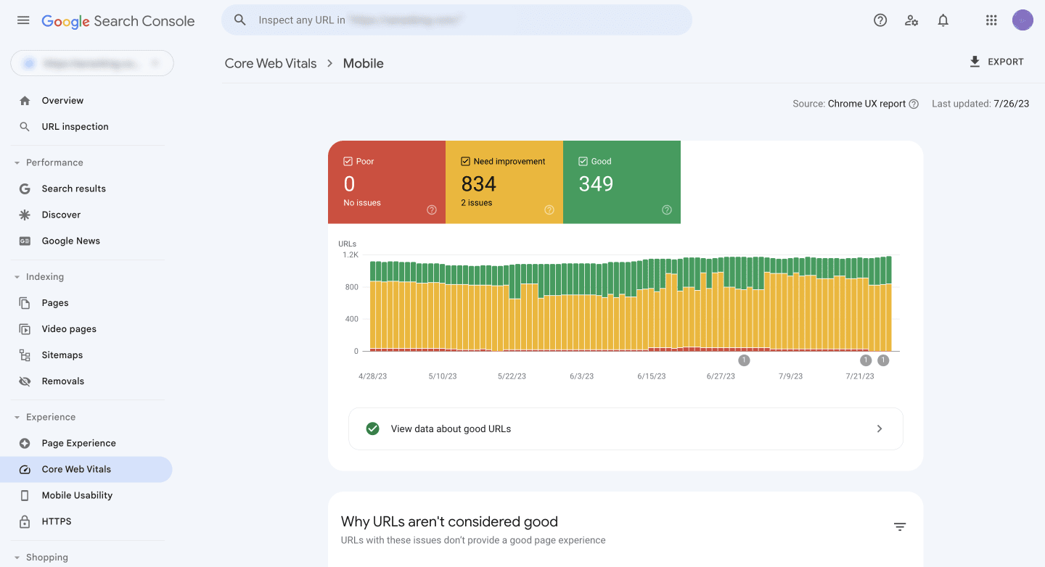Image resolution: width=1045 pixels, height=567 pixels.
Task: Click the Inspect any URL search field
Action: click(457, 20)
